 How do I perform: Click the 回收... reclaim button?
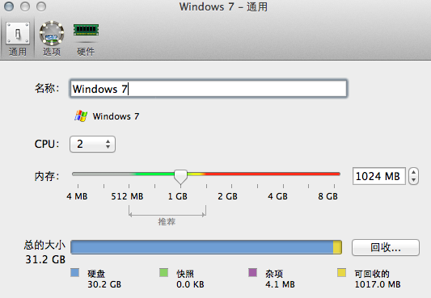click(x=386, y=247)
